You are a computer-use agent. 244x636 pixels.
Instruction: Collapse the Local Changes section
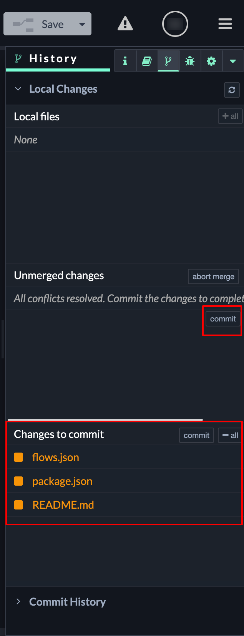(x=18, y=89)
